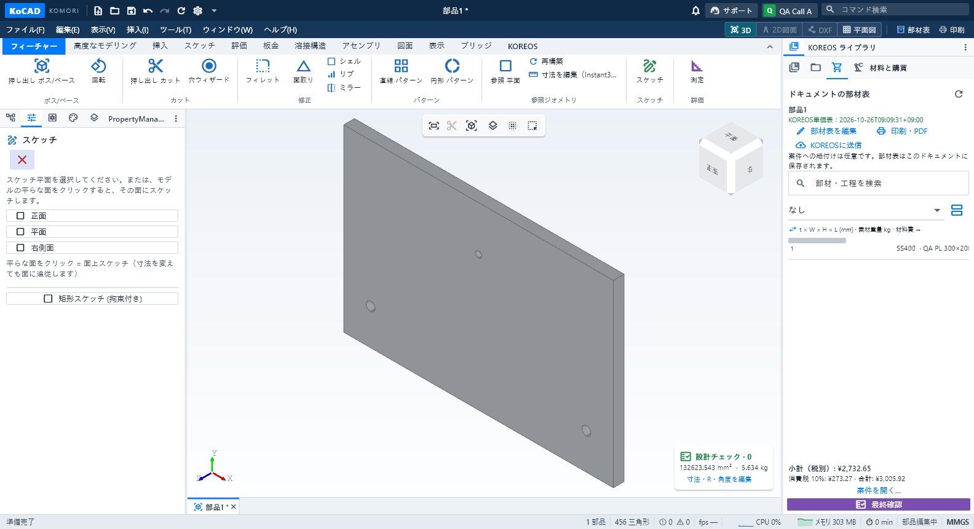Switch to the 板金 ribbon tab

click(x=271, y=46)
